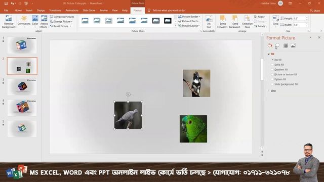The height and width of the screenshot is (182, 324).
Task: Open picture Color options
Action: [x=35, y=22]
